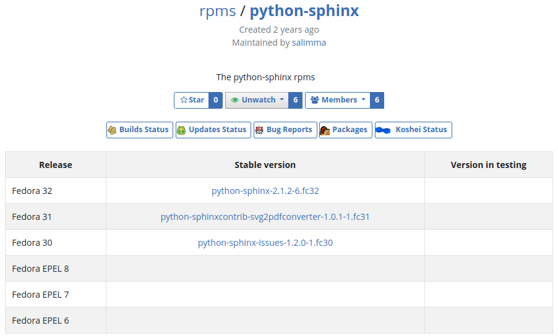Open Packages page

click(x=346, y=130)
